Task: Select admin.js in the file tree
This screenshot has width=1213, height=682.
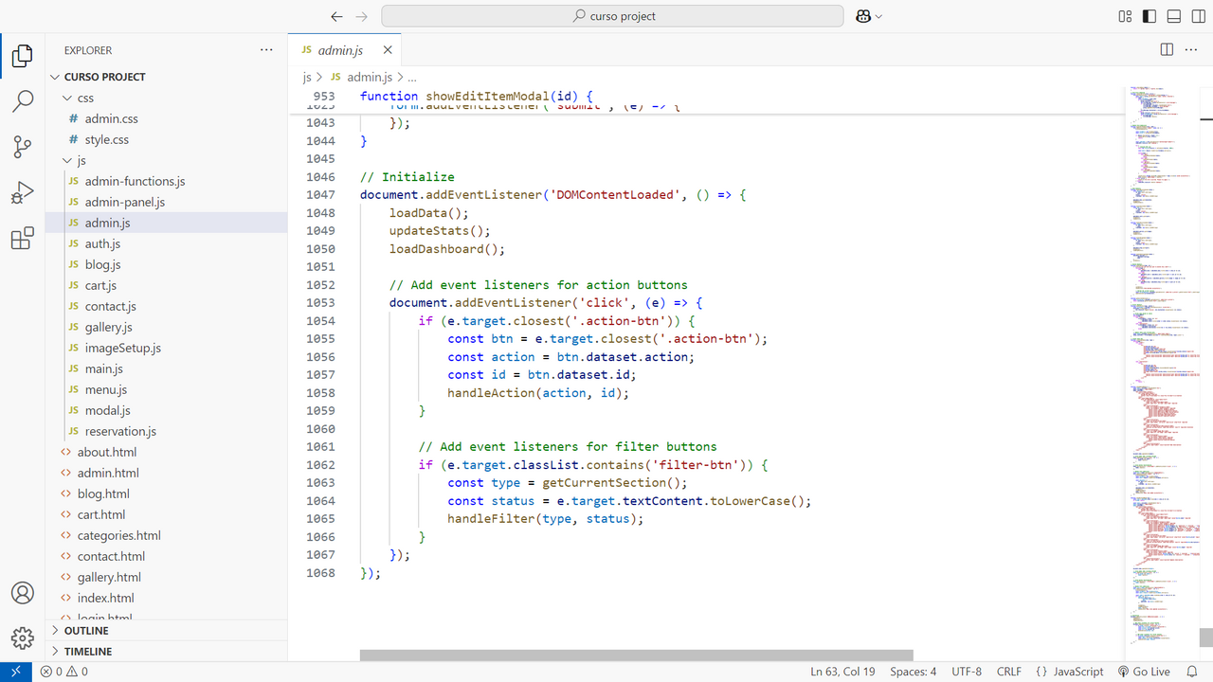Action: click(x=167, y=223)
